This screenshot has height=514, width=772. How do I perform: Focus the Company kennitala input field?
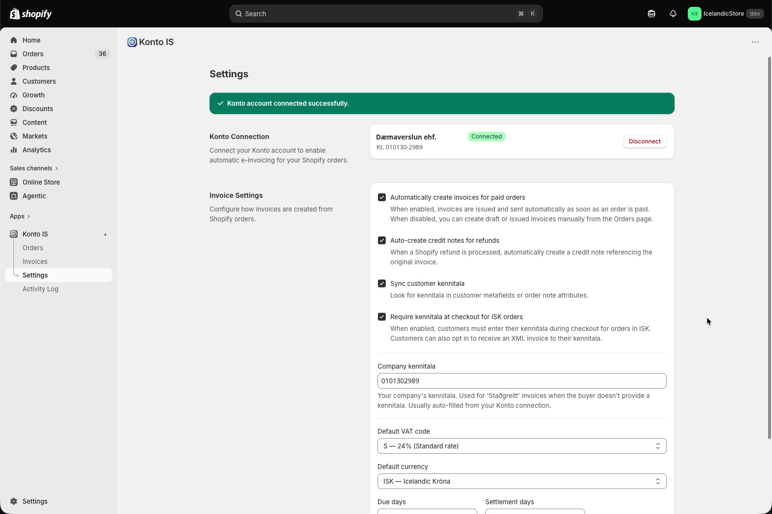click(x=522, y=381)
